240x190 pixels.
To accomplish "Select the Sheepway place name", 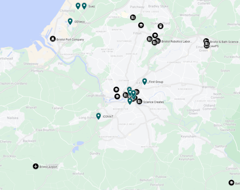I will 31,64.
